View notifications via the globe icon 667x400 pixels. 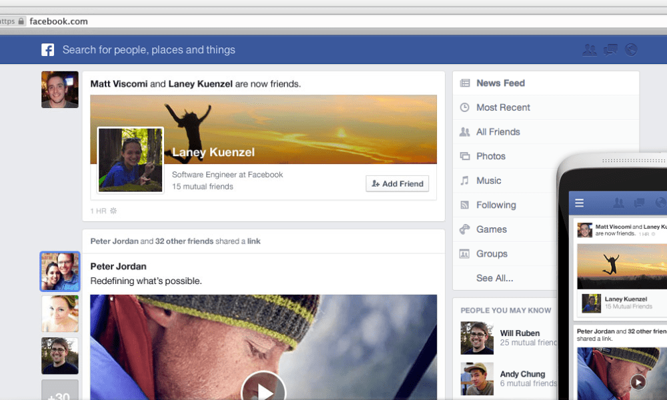point(632,49)
